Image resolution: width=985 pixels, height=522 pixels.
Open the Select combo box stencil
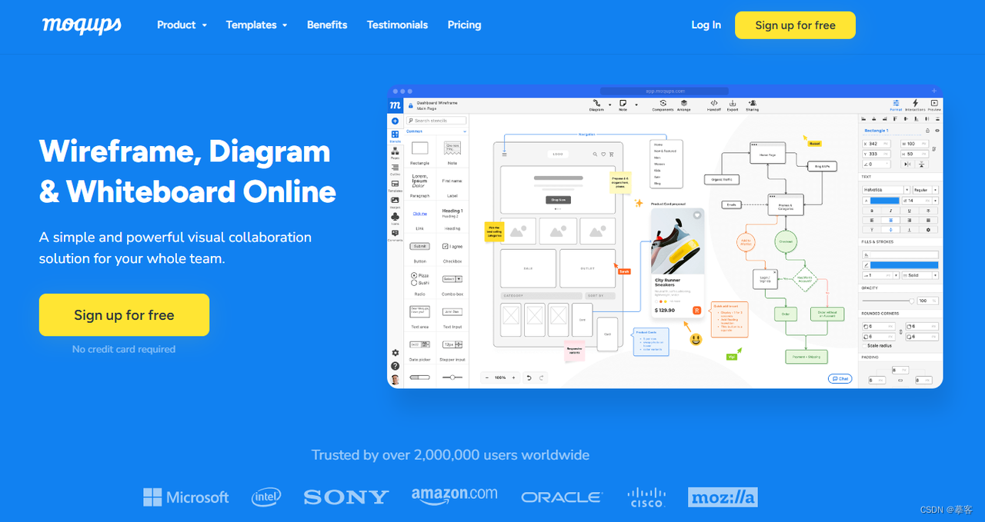coord(452,279)
